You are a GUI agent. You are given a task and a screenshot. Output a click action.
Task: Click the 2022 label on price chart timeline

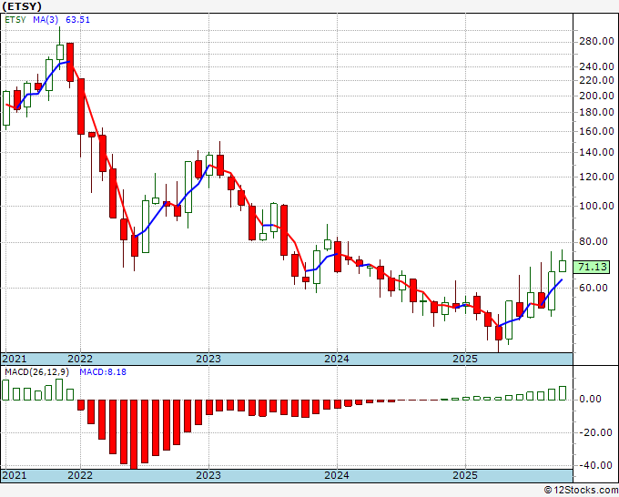[80, 359]
